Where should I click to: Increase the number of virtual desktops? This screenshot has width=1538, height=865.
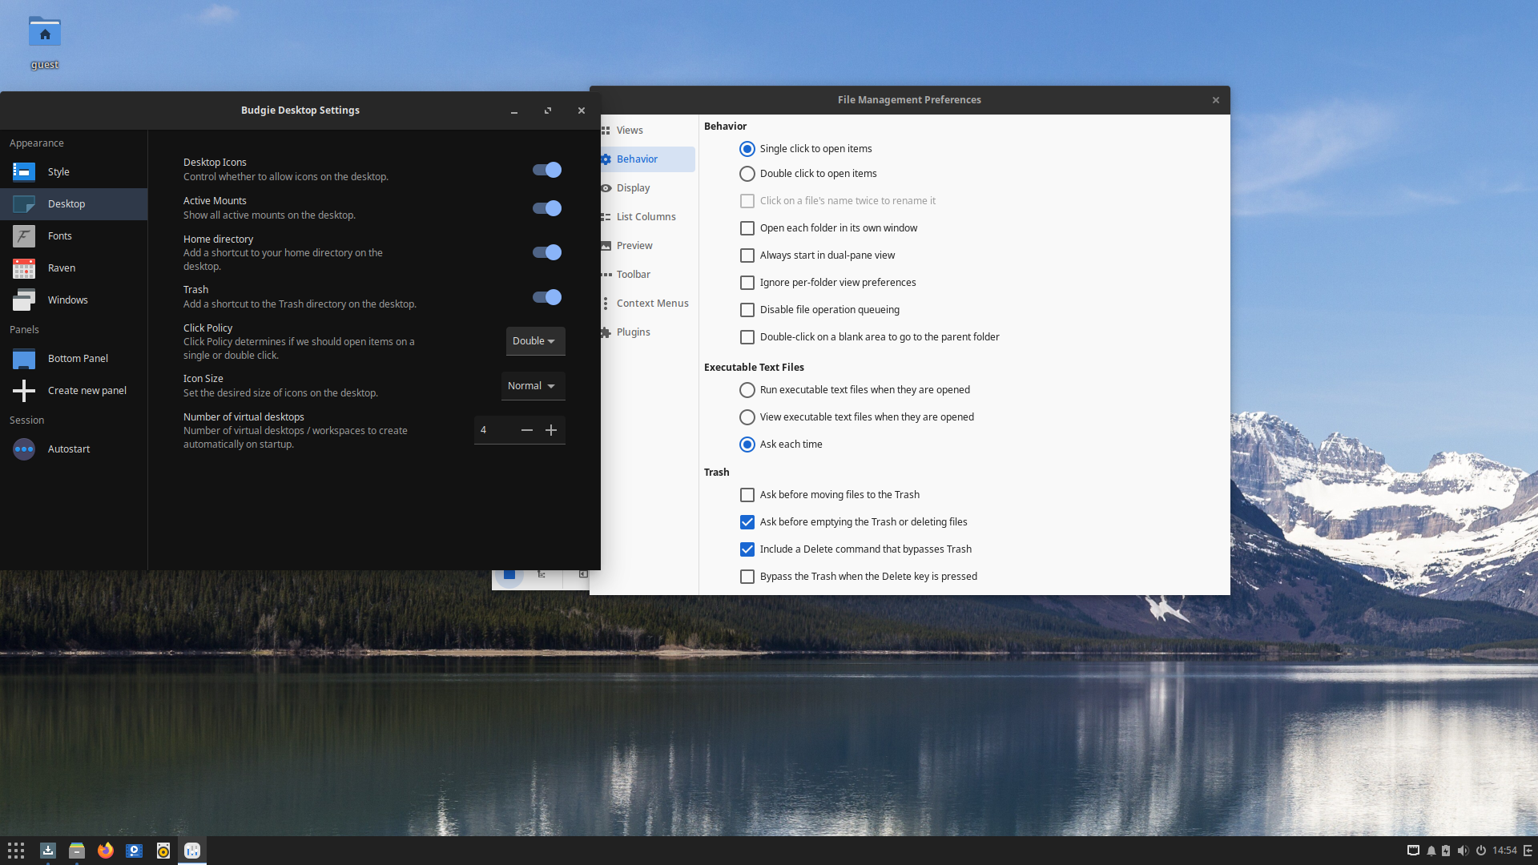[x=551, y=431]
